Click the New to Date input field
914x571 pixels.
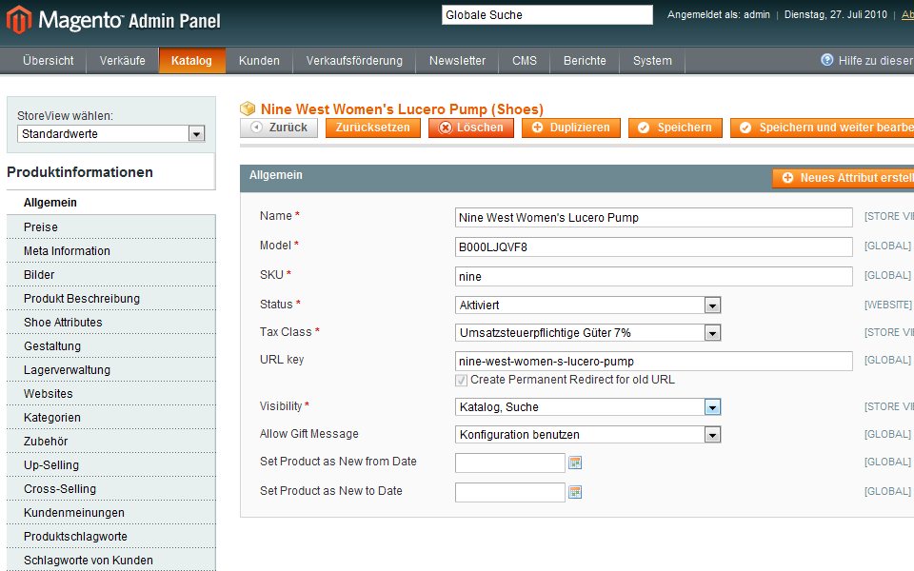pyautogui.click(x=510, y=492)
